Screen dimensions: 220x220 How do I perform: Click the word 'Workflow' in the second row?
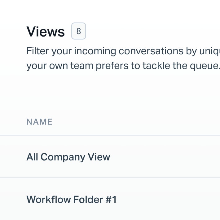coord(48,200)
